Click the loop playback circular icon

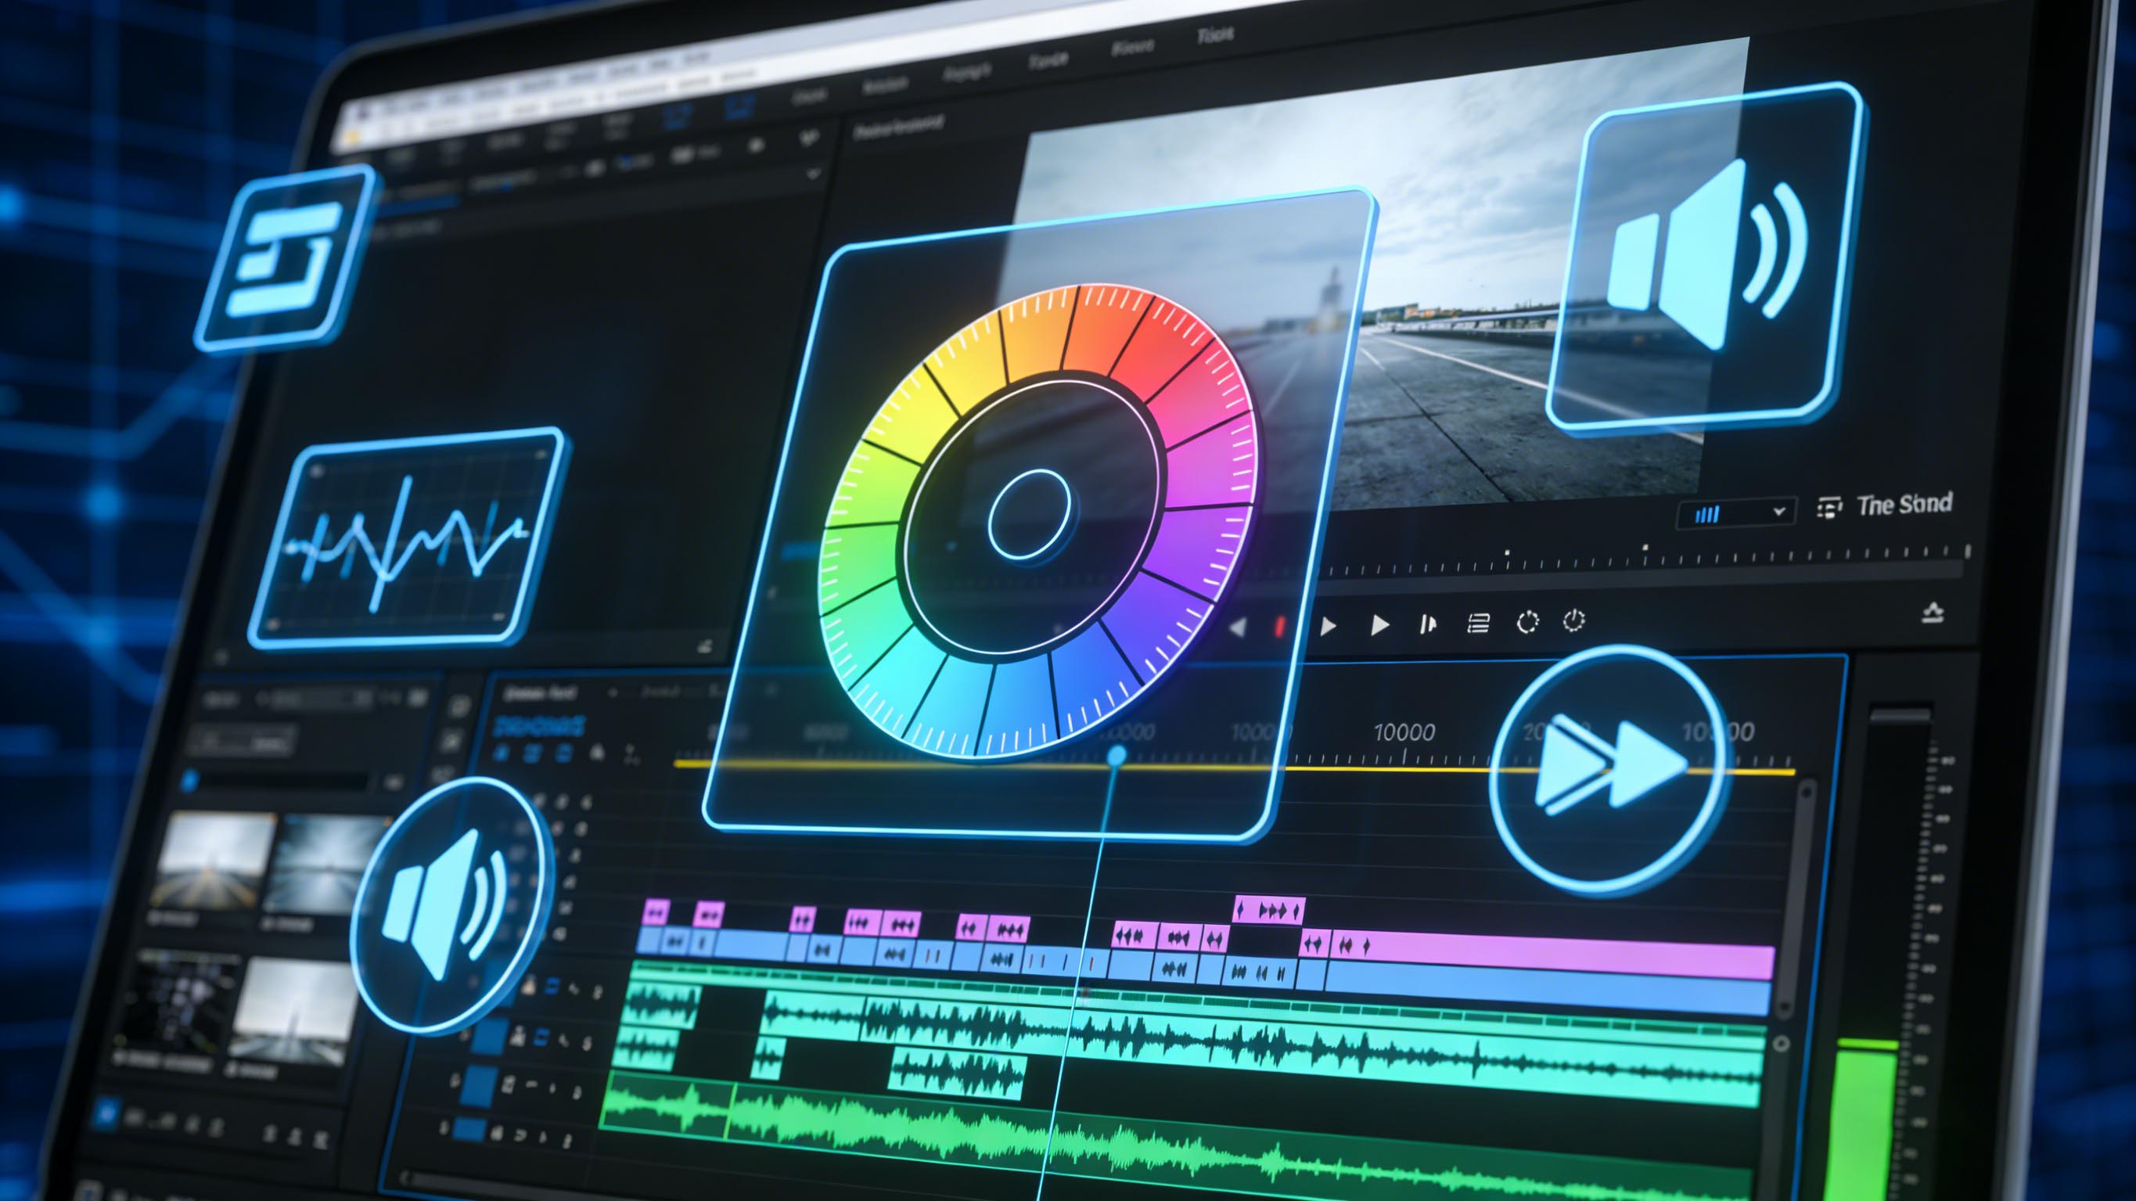[x=1526, y=622]
